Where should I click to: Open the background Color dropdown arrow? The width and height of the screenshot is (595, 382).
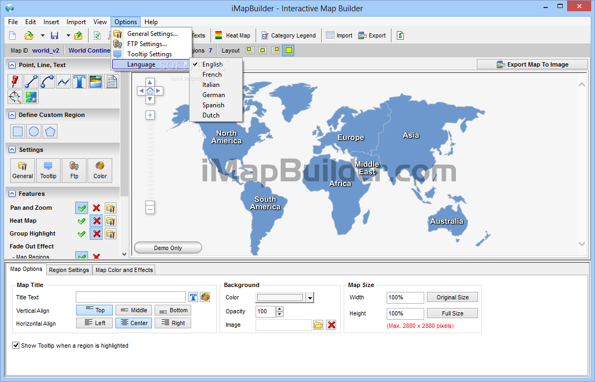310,298
